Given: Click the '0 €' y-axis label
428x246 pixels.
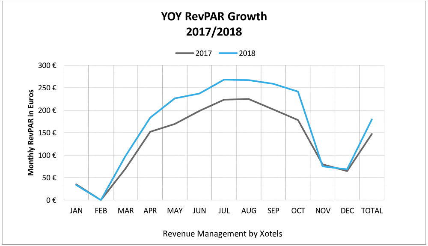Looking at the screenshot, I should click(x=51, y=200).
